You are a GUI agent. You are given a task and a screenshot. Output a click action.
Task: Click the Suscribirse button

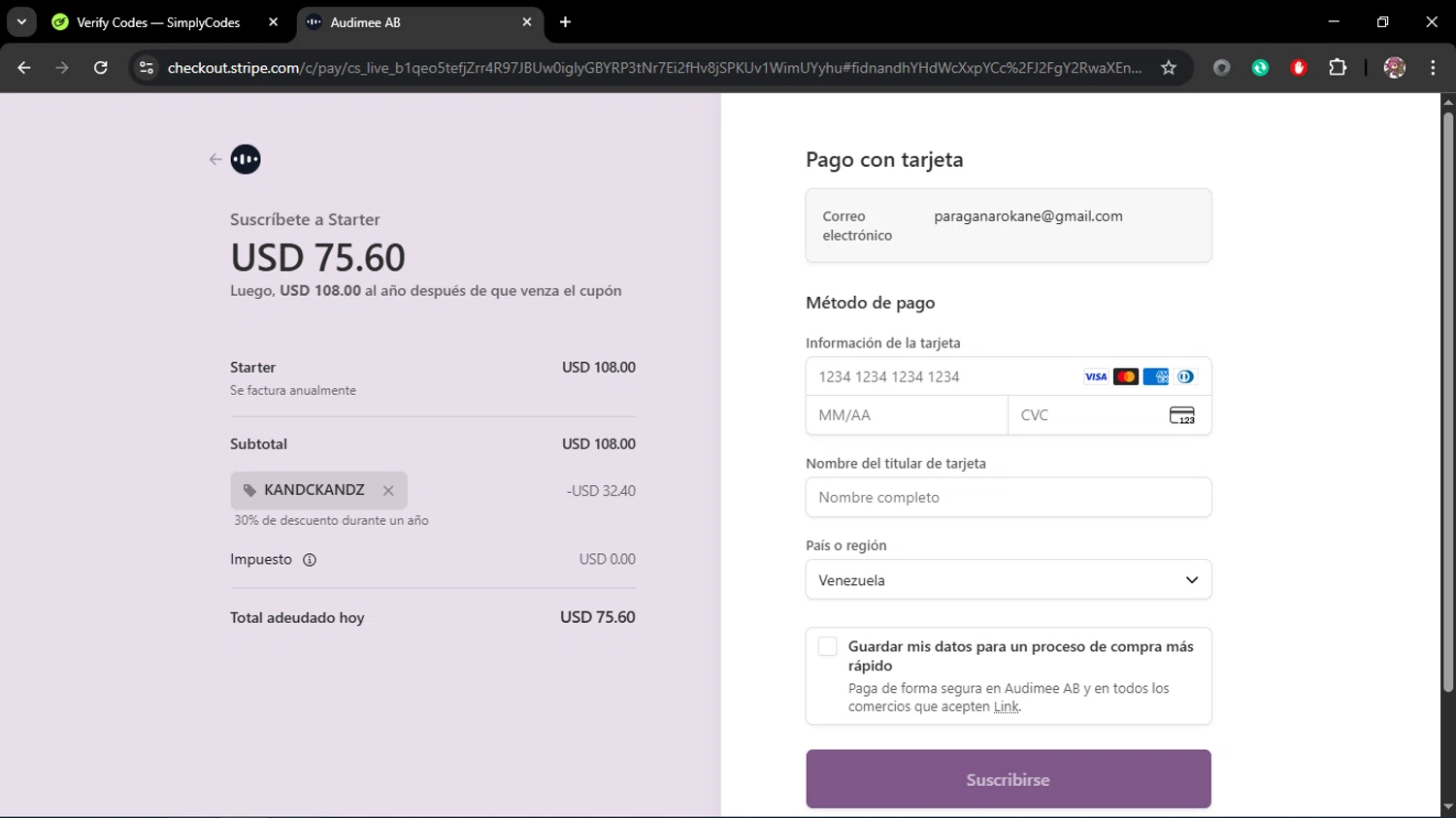[1009, 779]
